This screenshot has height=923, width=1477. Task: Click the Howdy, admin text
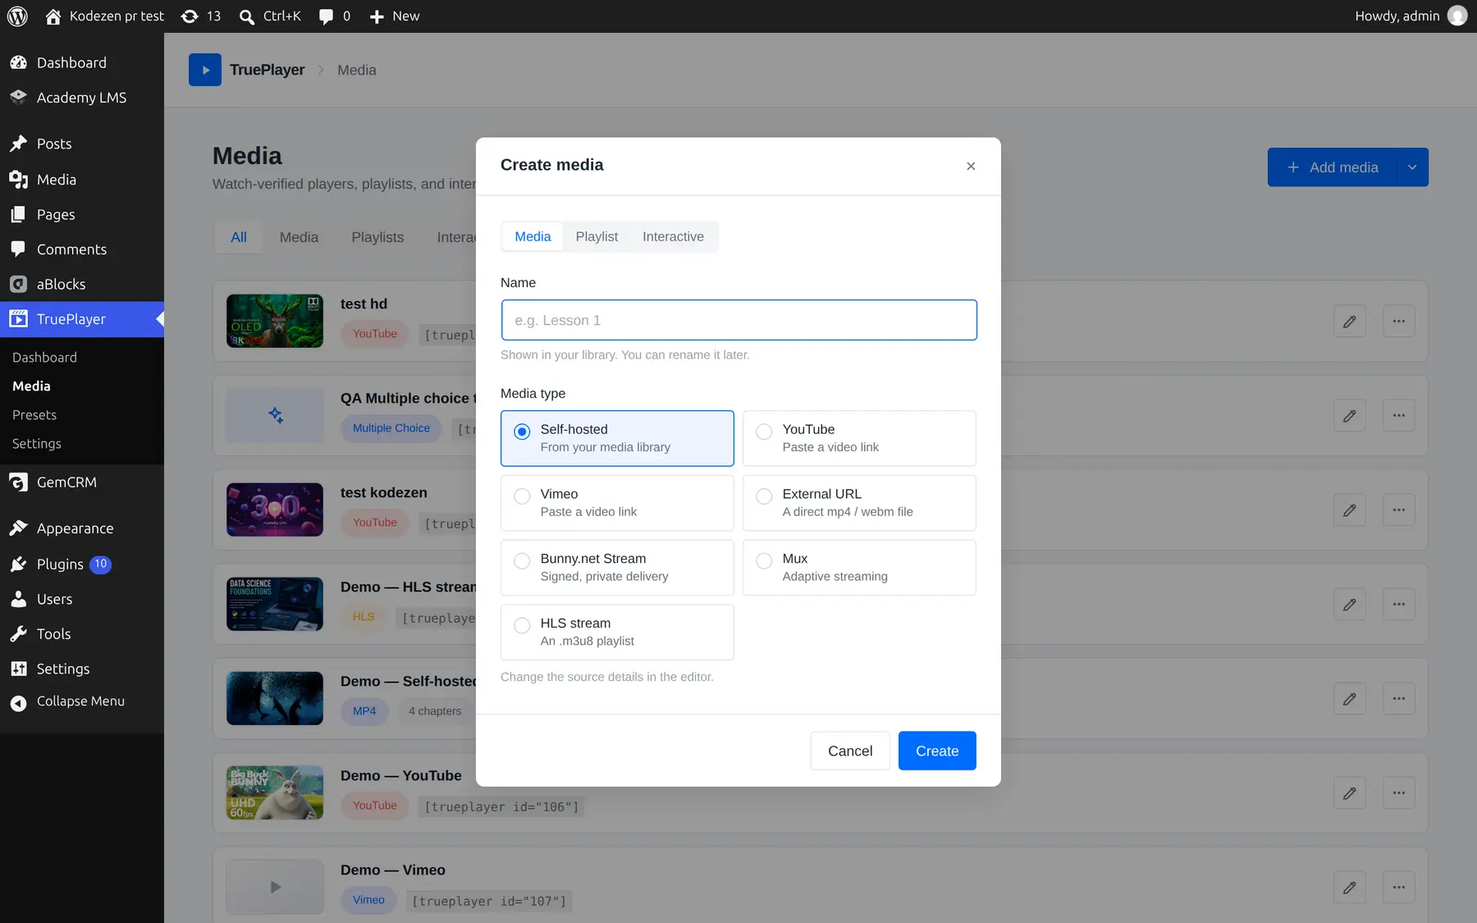click(x=1397, y=16)
